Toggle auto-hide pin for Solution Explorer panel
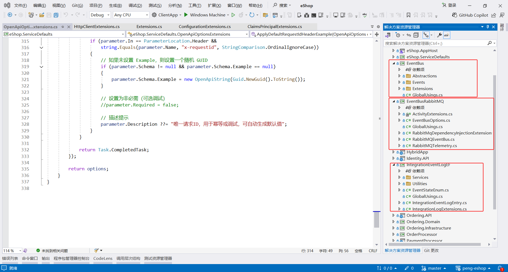This screenshot has width=508, height=272. click(488, 27)
